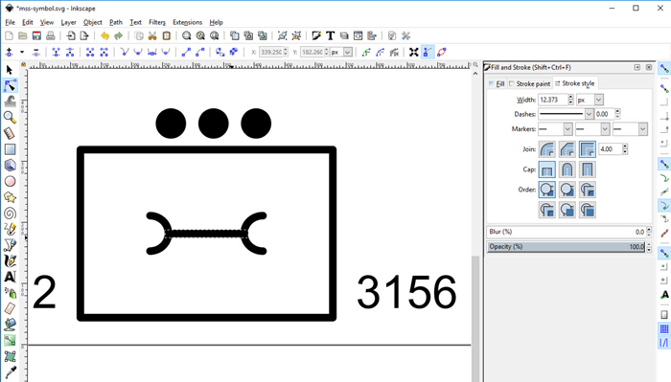Open insert node options dropdown arrow

click(22, 52)
